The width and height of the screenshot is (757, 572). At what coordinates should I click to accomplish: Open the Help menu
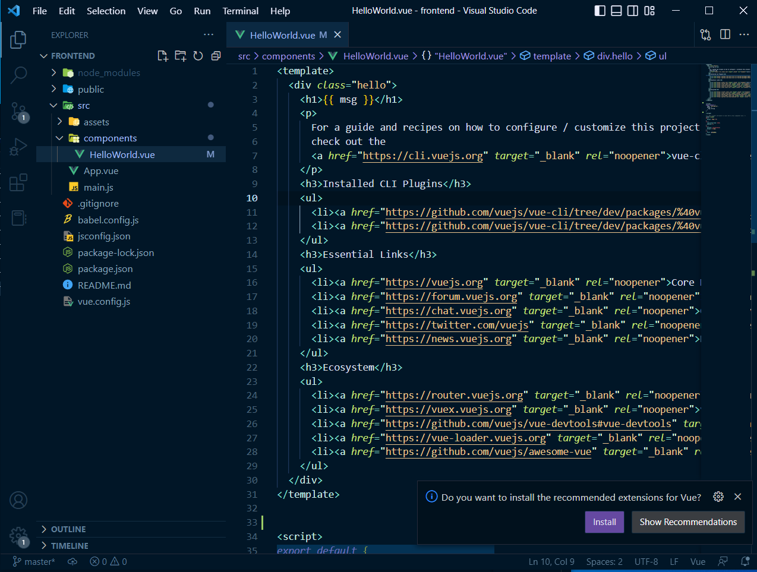(x=280, y=11)
